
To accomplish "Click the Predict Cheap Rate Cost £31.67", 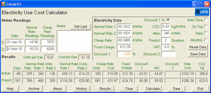I will tap(111, 81).
